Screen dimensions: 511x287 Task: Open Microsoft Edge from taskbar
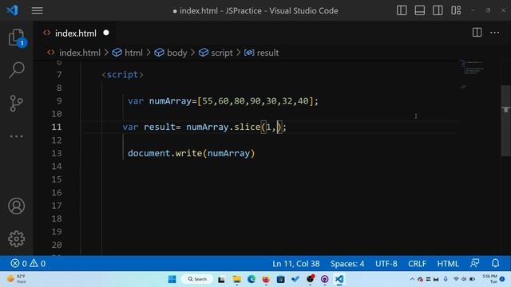252,279
